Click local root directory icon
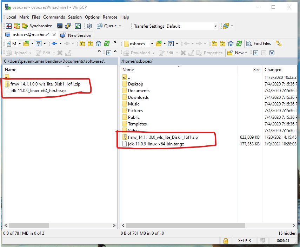The height and width of the screenshot is (247, 300). (90, 44)
